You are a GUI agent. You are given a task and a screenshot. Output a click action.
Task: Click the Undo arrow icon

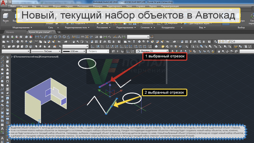click(x=59, y=41)
